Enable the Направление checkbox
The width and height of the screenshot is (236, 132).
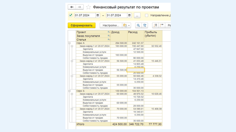[146, 15]
